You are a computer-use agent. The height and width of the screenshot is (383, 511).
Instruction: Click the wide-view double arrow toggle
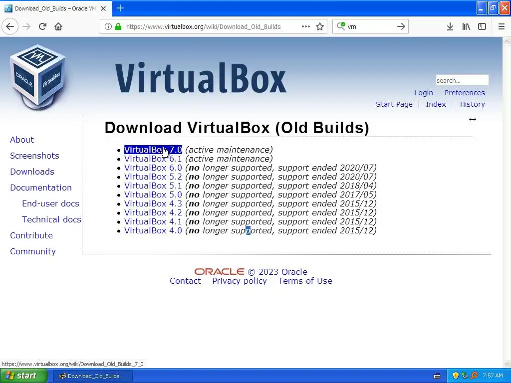pyautogui.click(x=473, y=119)
